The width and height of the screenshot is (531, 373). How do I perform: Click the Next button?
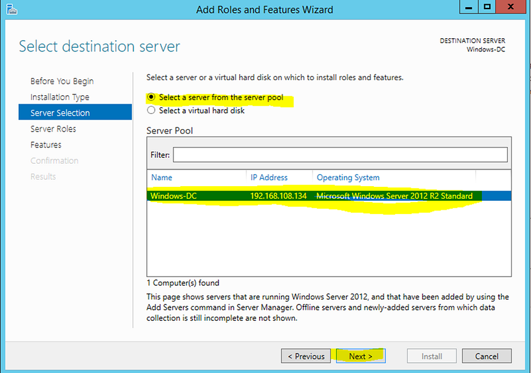pos(360,356)
